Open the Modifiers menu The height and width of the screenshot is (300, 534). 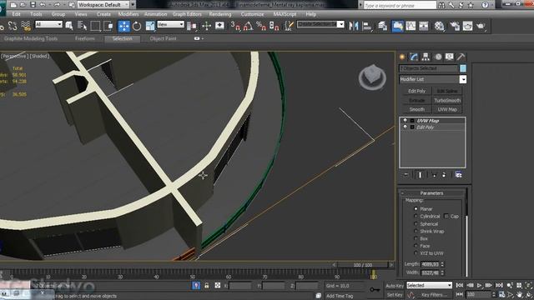click(128, 14)
